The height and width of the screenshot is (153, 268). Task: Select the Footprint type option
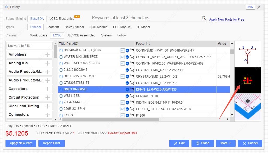click(x=53, y=27)
